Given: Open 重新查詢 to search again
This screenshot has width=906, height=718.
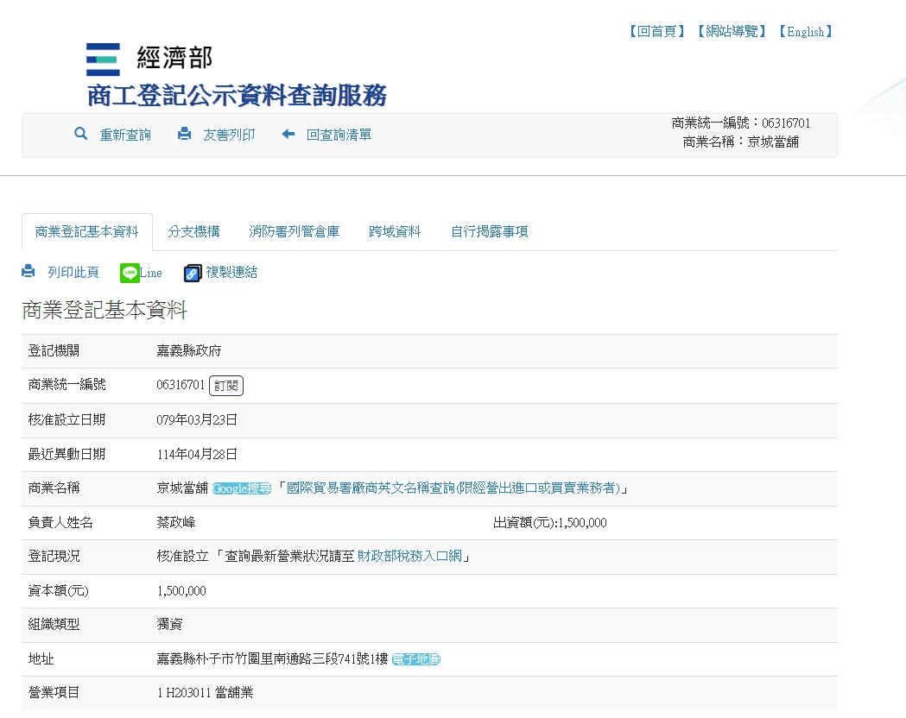Looking at the screenshot, I should 125,135.
